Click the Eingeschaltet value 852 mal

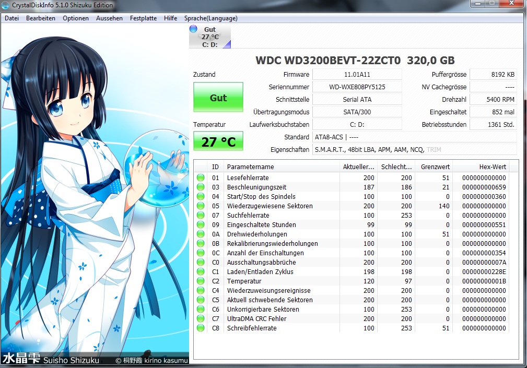coord(493,112)
